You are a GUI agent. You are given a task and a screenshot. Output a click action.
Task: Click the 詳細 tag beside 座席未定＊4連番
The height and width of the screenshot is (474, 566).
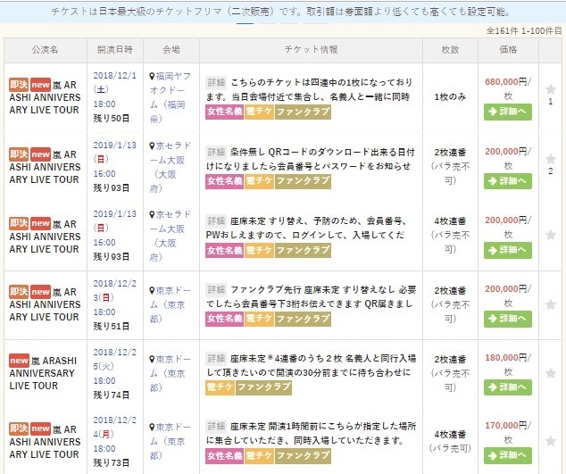coord(216,359)
